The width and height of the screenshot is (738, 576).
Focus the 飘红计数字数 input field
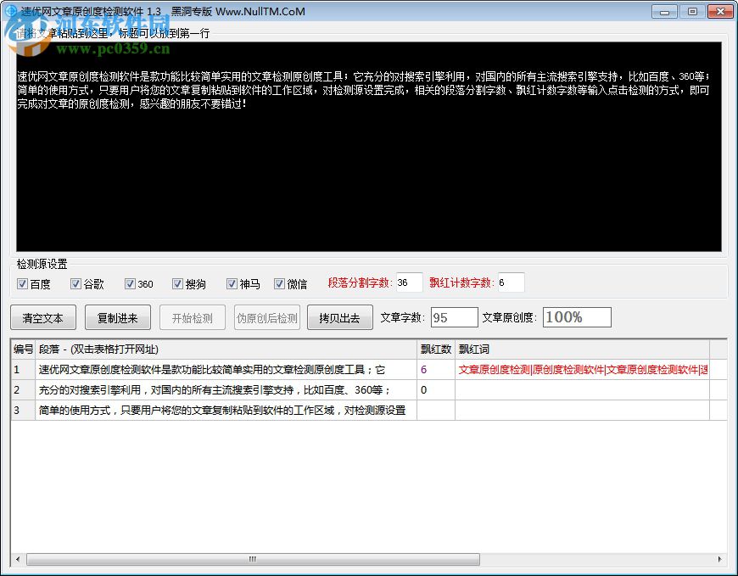tap(512, 282)
